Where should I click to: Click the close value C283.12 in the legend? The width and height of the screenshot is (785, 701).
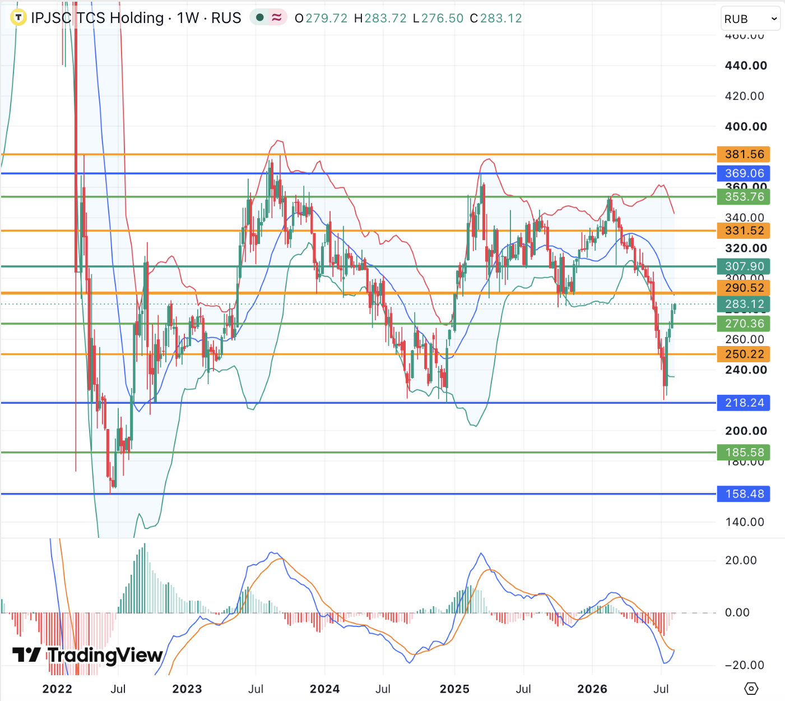496,18
